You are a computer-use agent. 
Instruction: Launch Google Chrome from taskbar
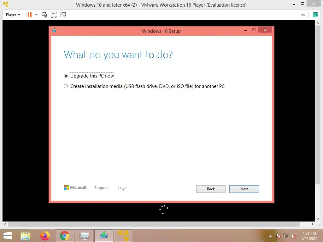tap(64, 236)
